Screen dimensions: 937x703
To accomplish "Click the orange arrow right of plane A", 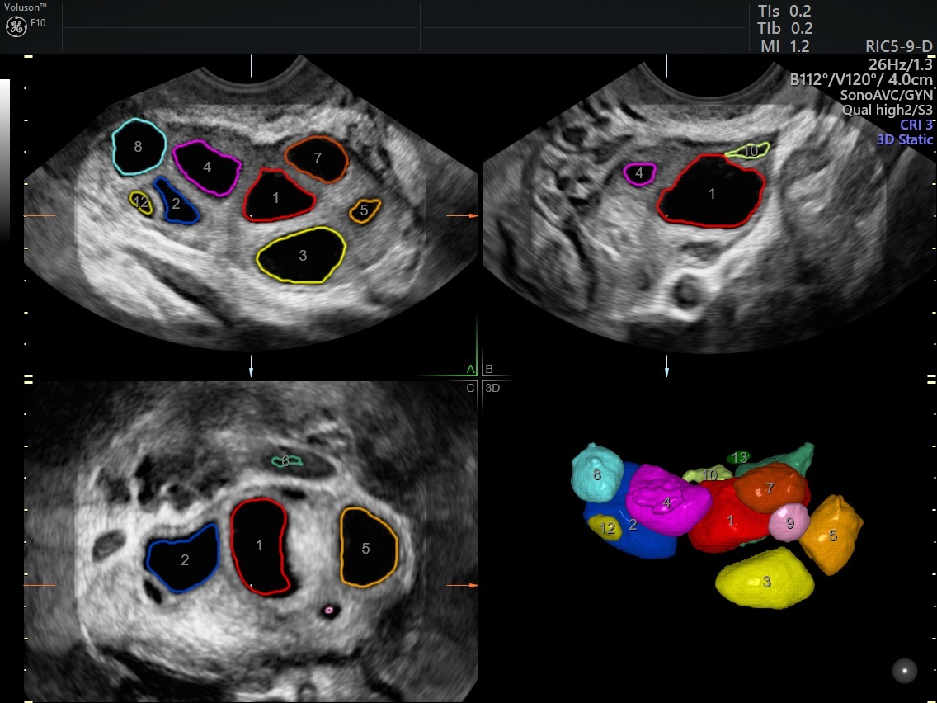I will pyautogui.click(x=462, y=215).
